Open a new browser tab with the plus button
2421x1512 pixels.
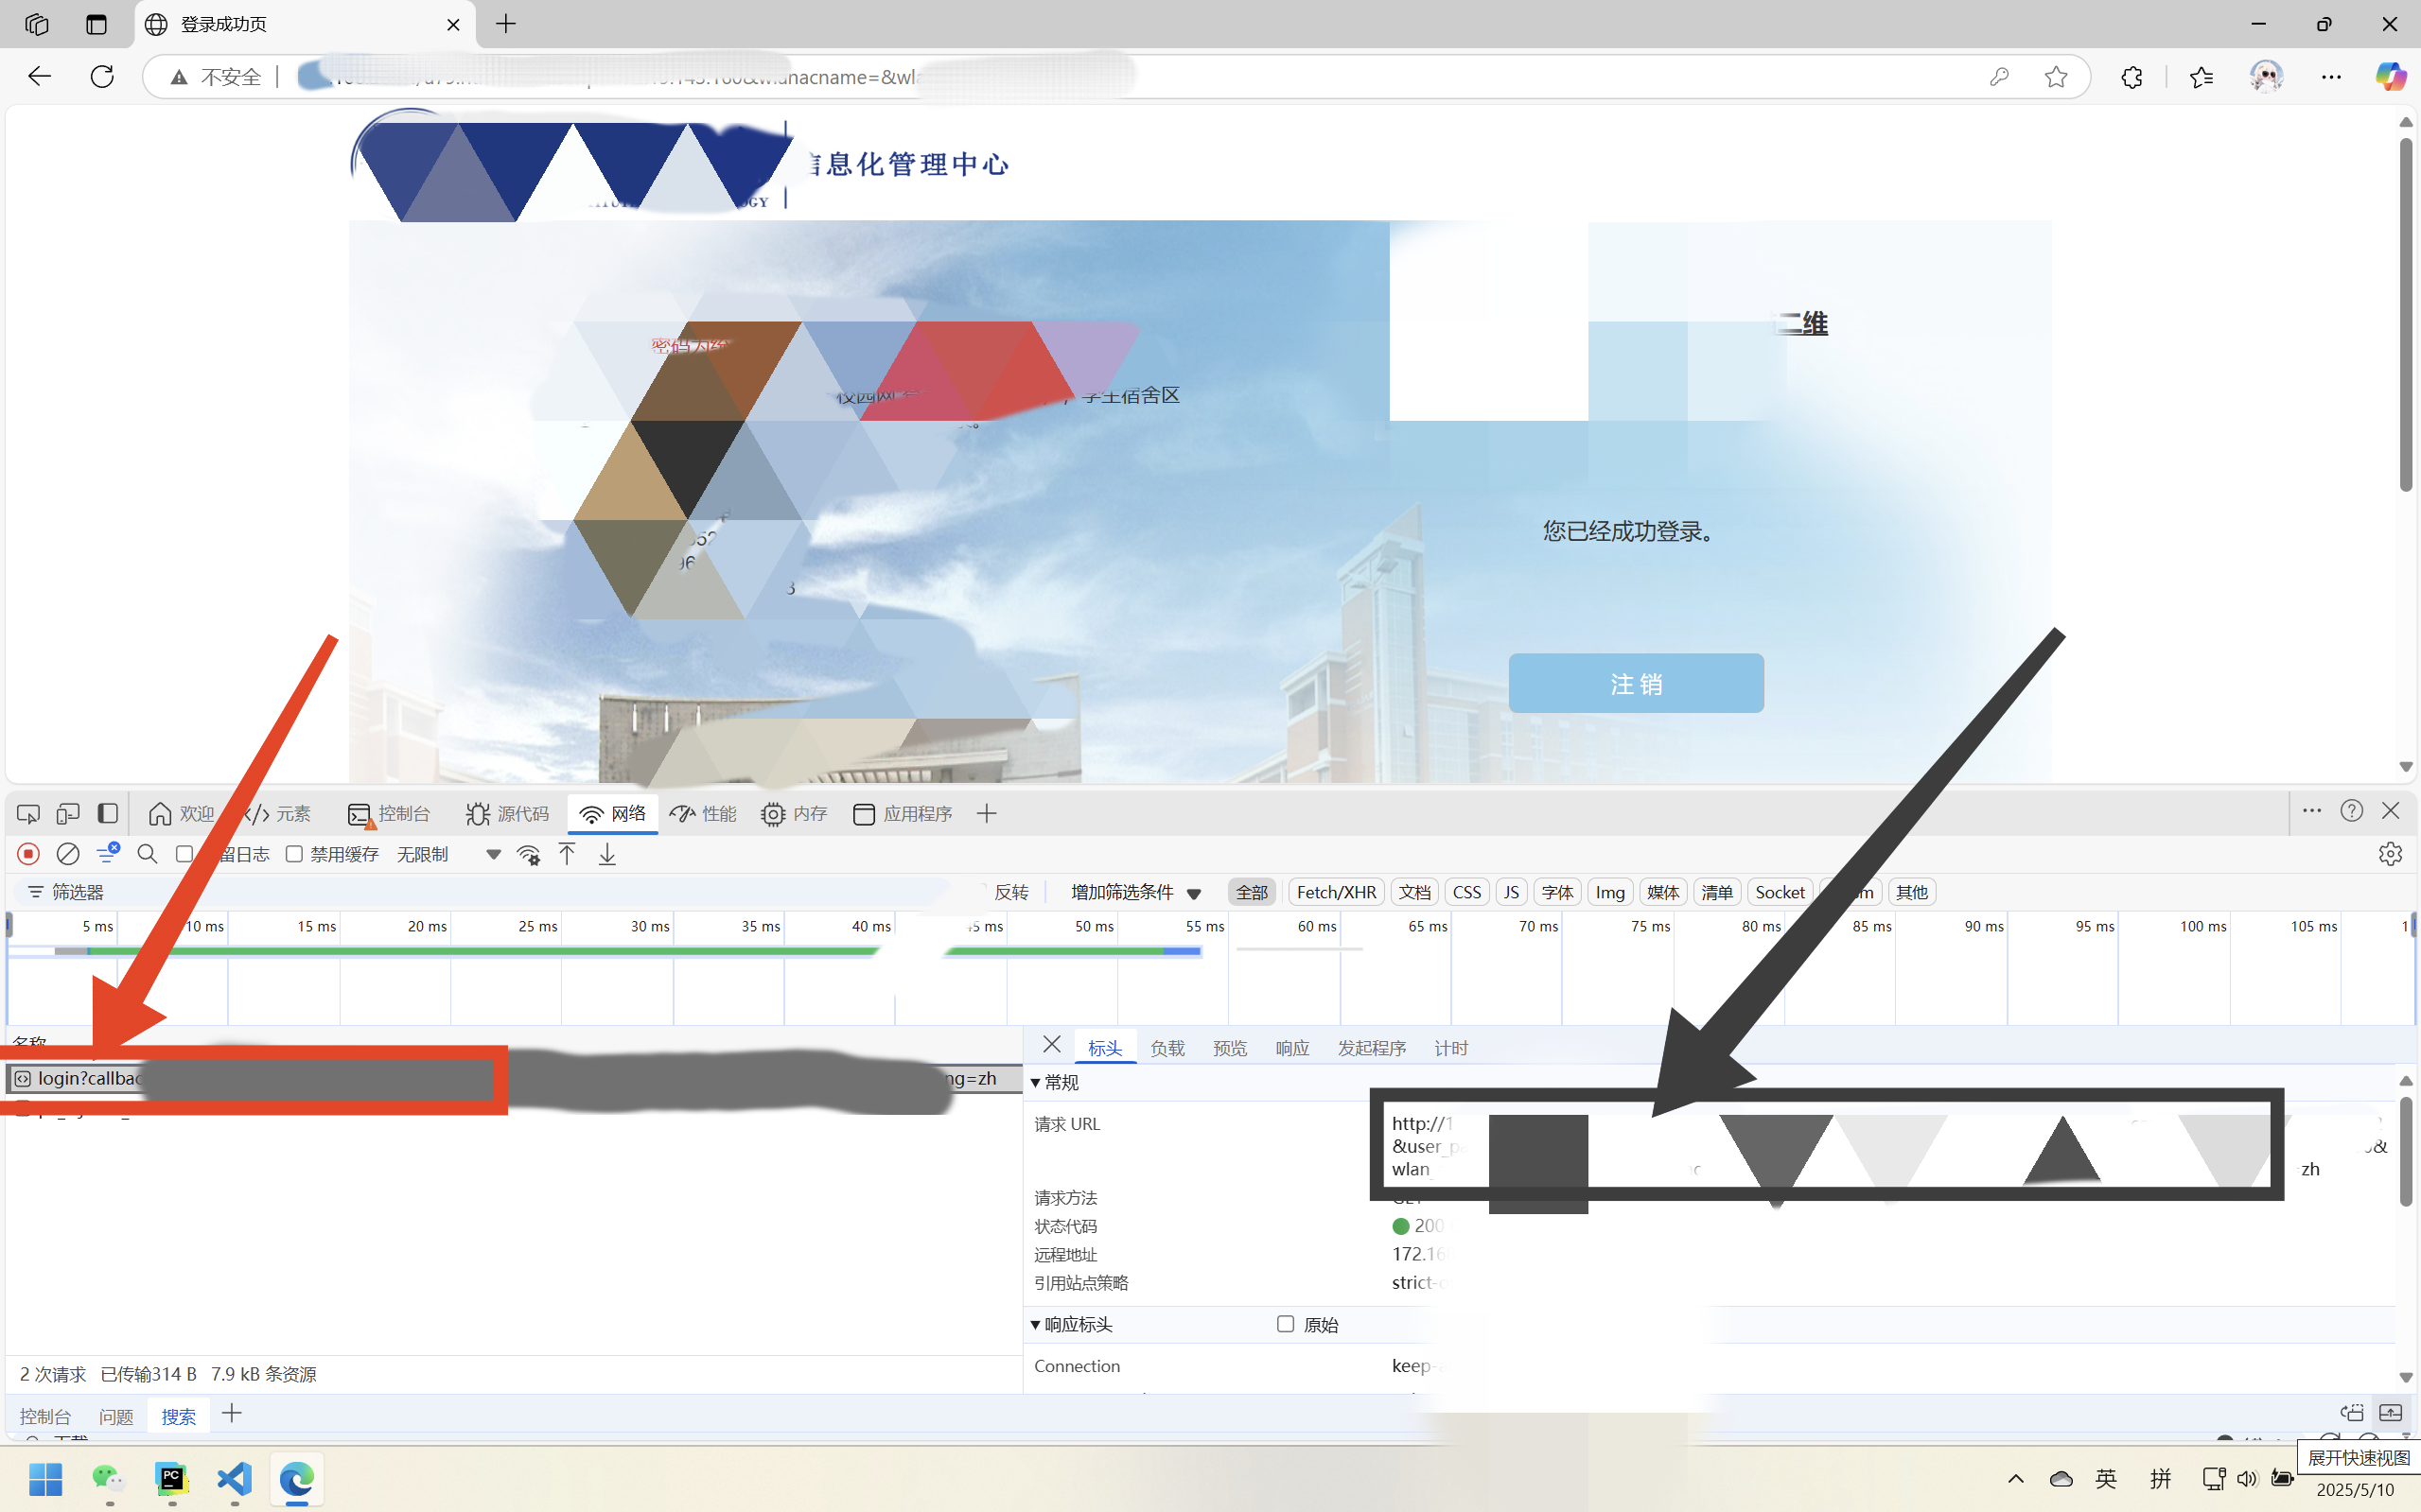click(x=506, y=24)
